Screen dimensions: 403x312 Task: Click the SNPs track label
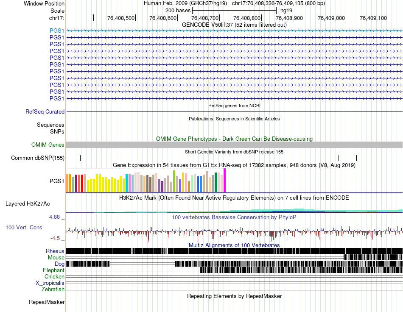(x=57, y=132)
